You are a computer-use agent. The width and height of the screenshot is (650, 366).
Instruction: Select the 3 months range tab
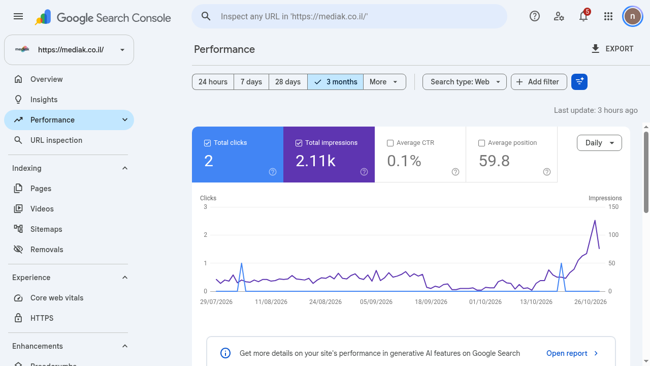[x=336, y=82]
